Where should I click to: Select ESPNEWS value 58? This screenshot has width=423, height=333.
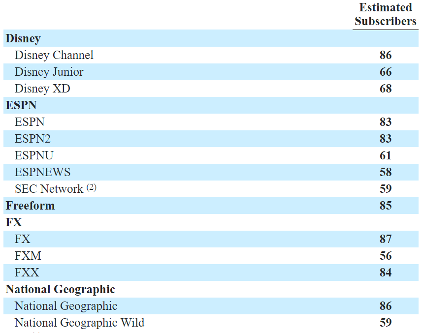[386, 172]
